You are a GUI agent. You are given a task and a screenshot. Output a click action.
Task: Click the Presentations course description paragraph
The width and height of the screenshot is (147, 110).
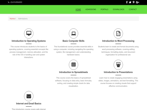[x=118, y=82]
